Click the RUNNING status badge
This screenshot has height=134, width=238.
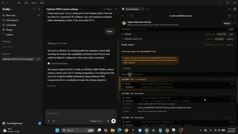[x=230, y=45]
